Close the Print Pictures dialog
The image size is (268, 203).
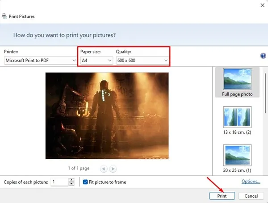263,5
